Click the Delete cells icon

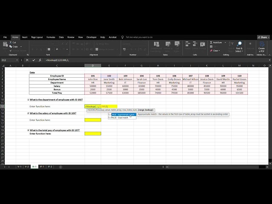195,44
